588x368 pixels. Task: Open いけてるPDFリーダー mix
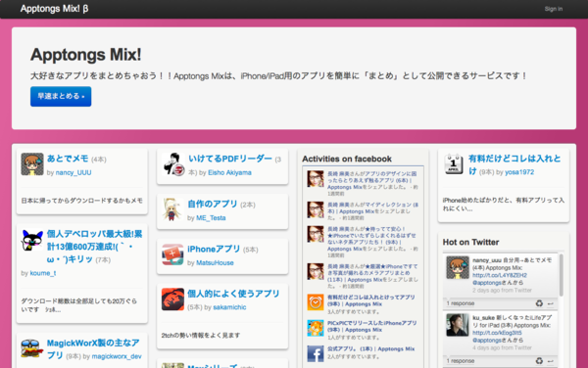(230, 159)
